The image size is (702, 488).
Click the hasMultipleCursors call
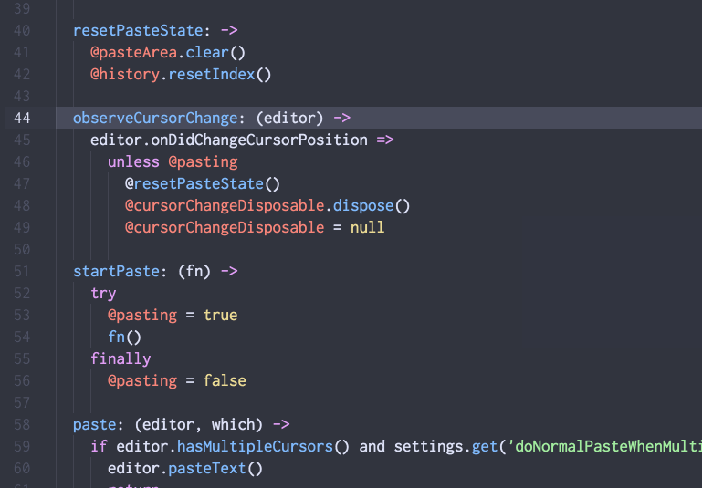point(255,446)
